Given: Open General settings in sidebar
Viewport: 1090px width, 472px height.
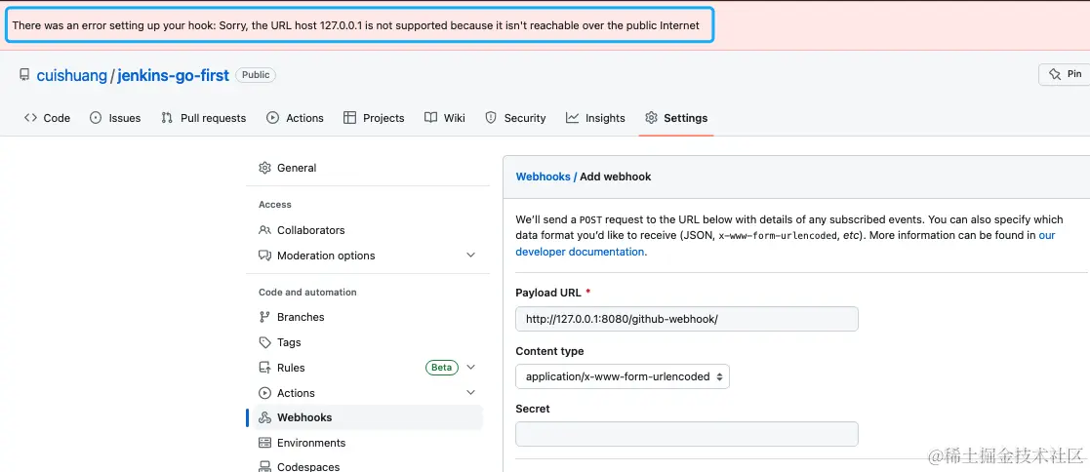Looking at the screenshot, I should [297, 168].
